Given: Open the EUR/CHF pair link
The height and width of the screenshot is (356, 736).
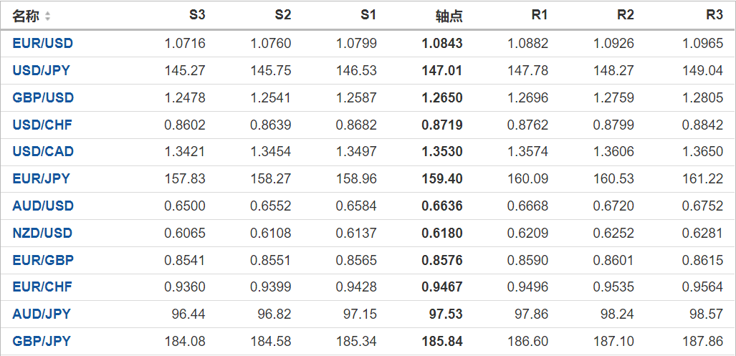Looking at the screenshot, I should coord(42,287).
